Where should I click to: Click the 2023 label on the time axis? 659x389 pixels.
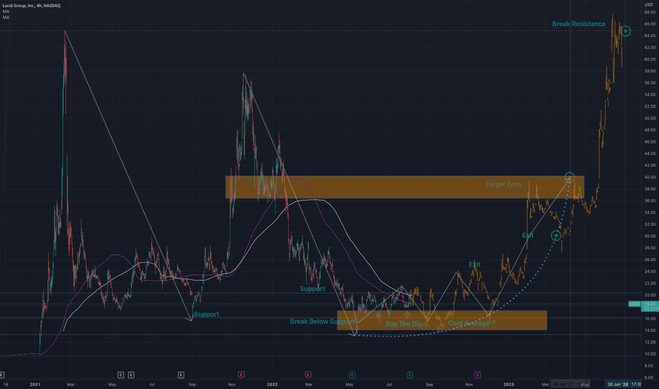(x=508, y=384)
